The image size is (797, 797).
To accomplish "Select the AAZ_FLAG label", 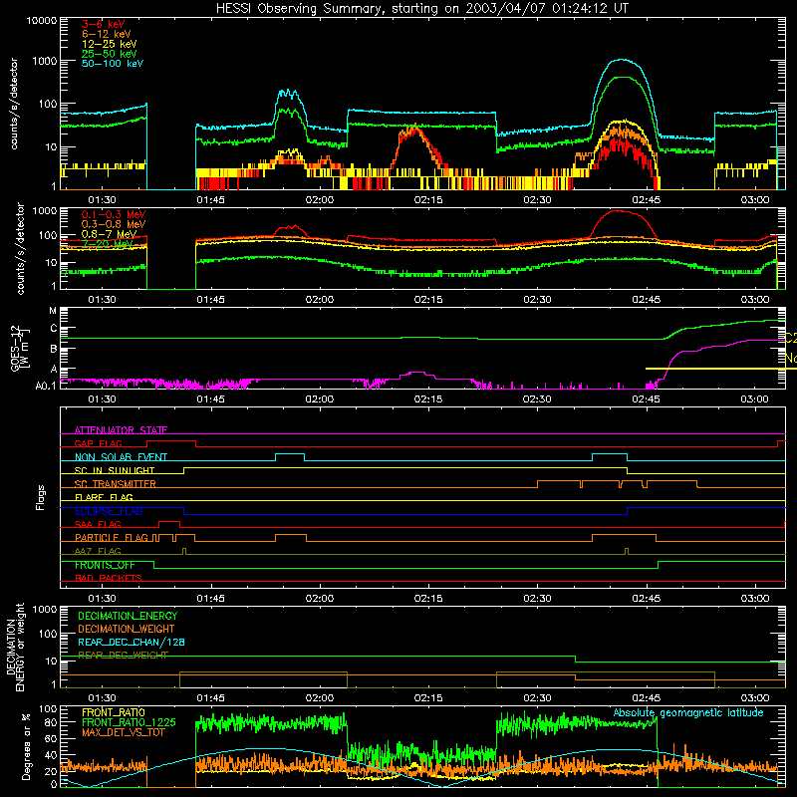I will (x=98, y=551).
